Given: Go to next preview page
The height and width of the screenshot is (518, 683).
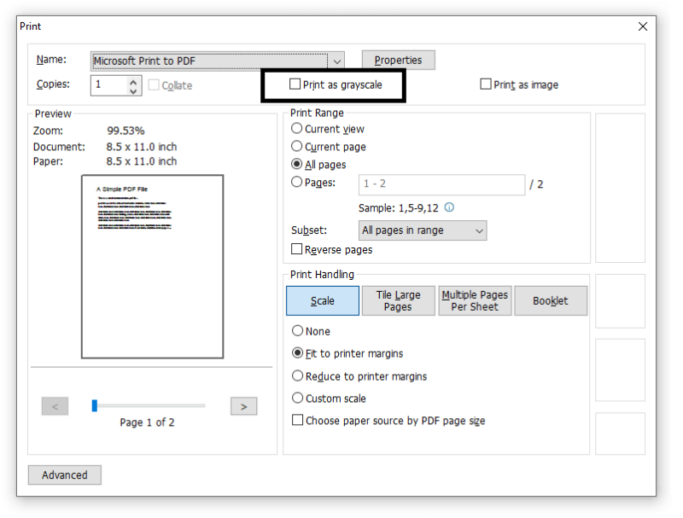Looking at the screenshot, I should coord(244,406).
